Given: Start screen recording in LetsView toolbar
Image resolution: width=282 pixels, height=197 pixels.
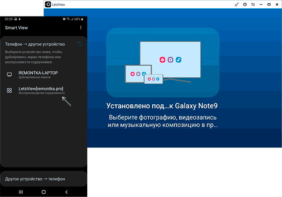Looking at the screenshot, I should click(245, 4).
